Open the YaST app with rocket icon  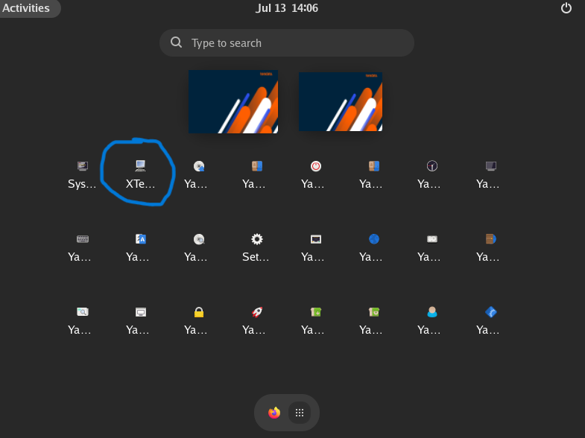257,320
